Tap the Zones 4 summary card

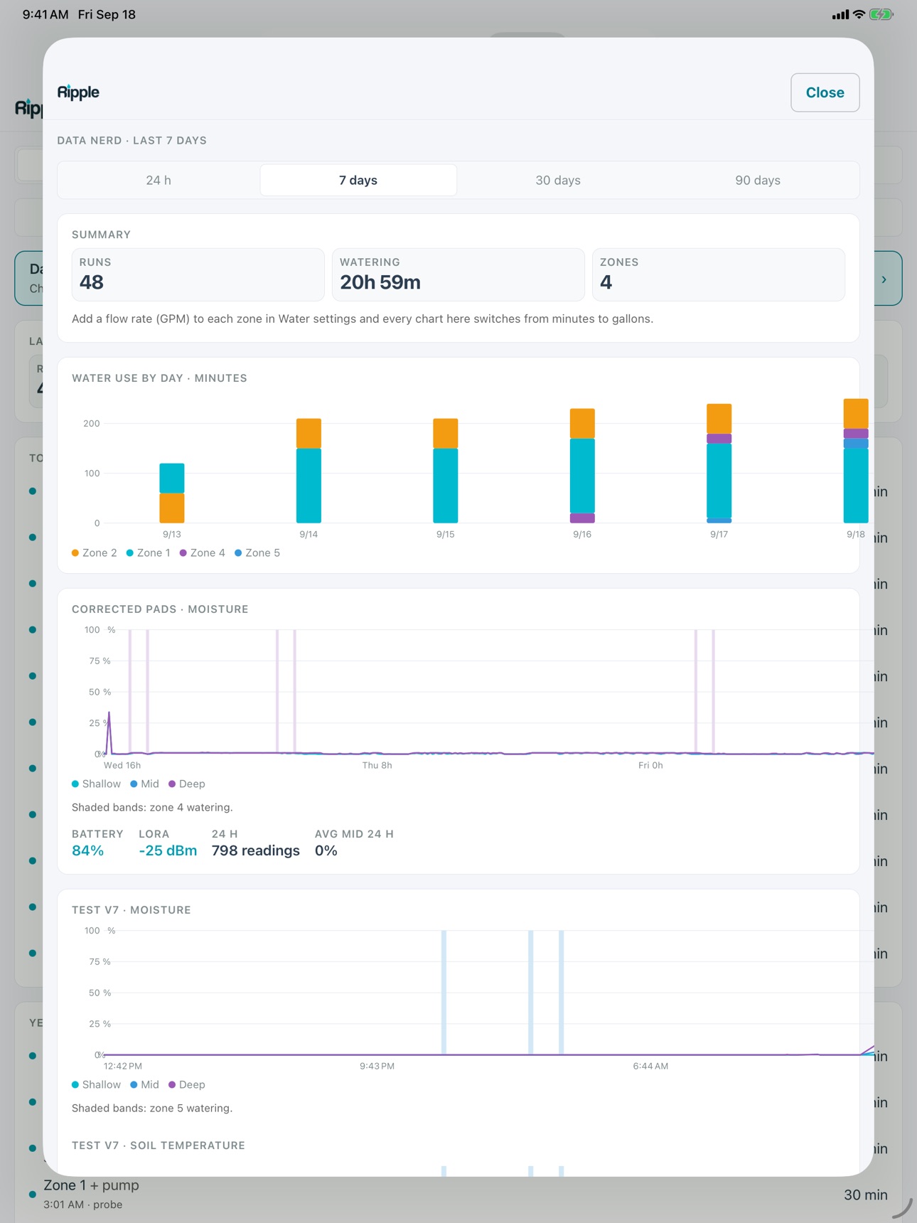(719, 274)
